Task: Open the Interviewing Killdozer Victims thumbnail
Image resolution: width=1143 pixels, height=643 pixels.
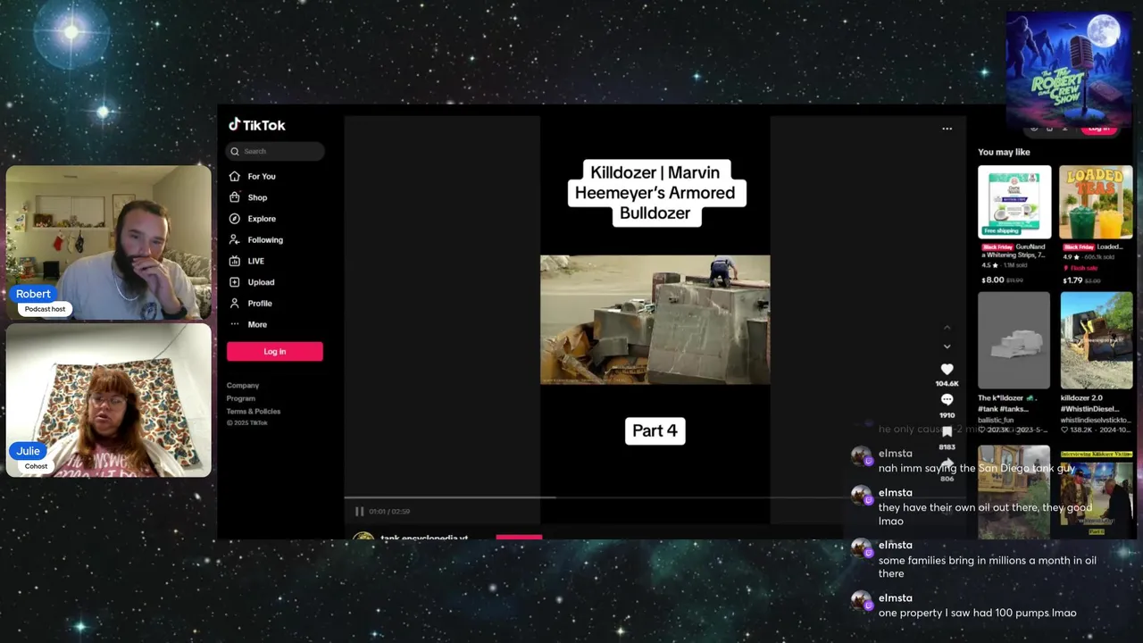Action: point(1096,492)
